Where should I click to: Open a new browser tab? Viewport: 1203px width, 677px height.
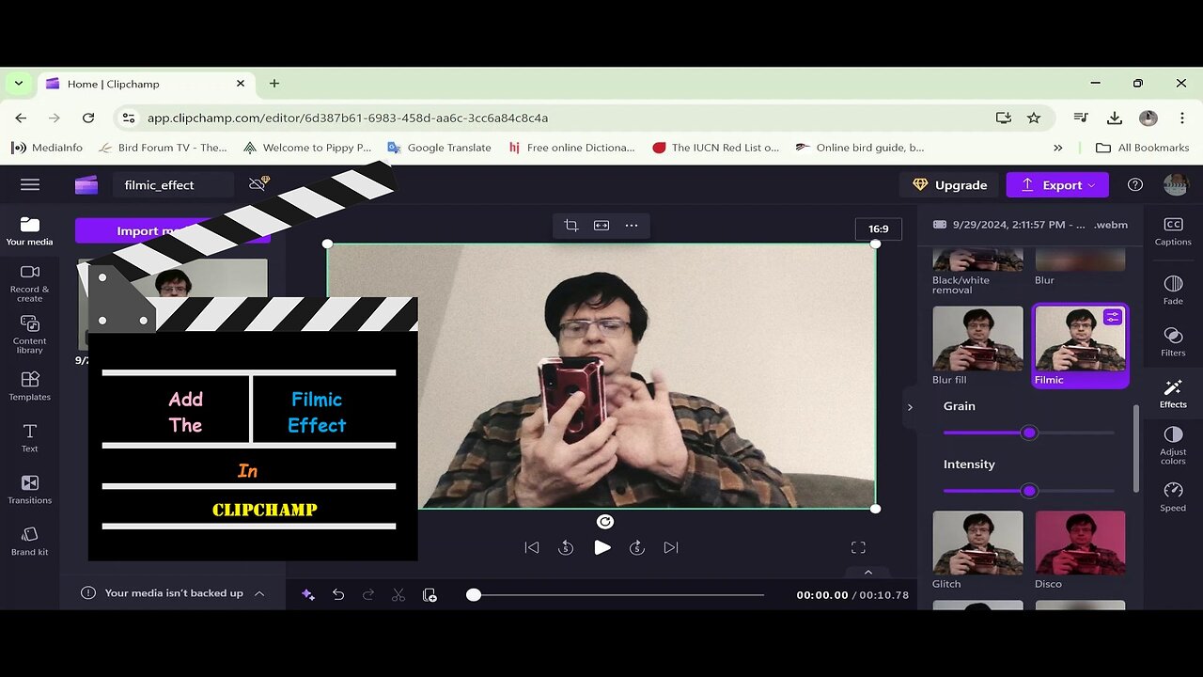[274, 84]
